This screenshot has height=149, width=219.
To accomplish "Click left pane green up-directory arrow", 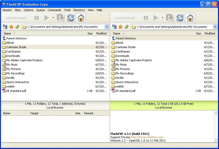I will (x=17, y=27).
